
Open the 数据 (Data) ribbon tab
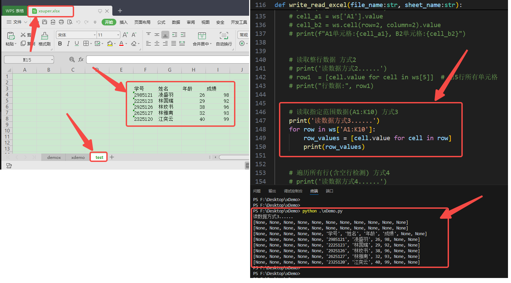click(176, 22)
